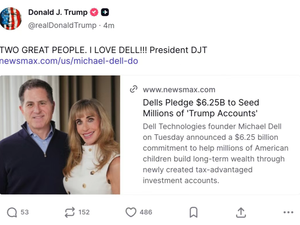Click the article preview photo thumbnail
The image size is (300, 225).
tap(60, 135)
